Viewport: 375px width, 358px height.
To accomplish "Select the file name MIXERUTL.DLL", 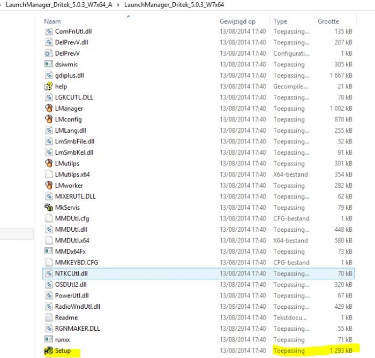I will click(x=76, y=196).
